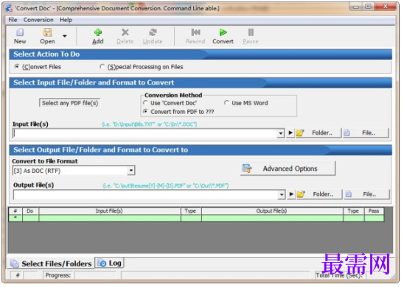Click the New toolbar icon
Image resolution: width=404 pixels, height=287 pixels.
point(20,32)
